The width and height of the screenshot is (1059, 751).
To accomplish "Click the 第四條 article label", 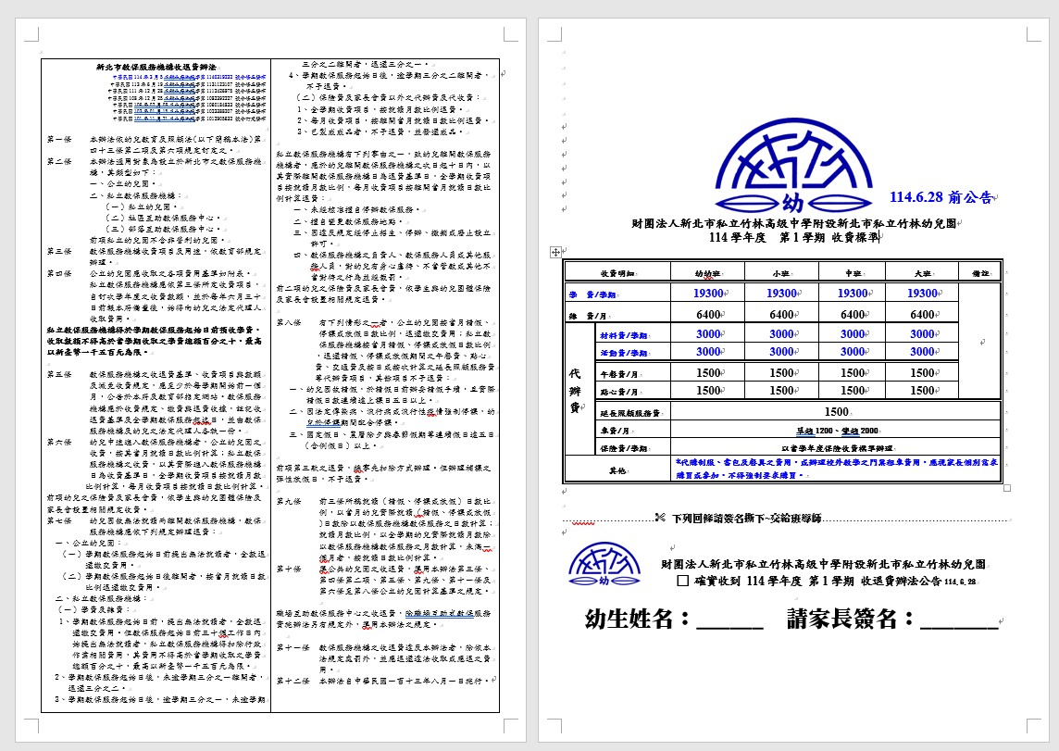I will [x=58, y=273].
